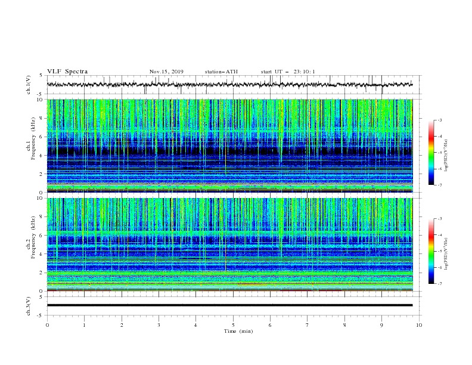Click the "-3" tick on ch.1 colorbar
Screen dimensions: 472x365
439,120
